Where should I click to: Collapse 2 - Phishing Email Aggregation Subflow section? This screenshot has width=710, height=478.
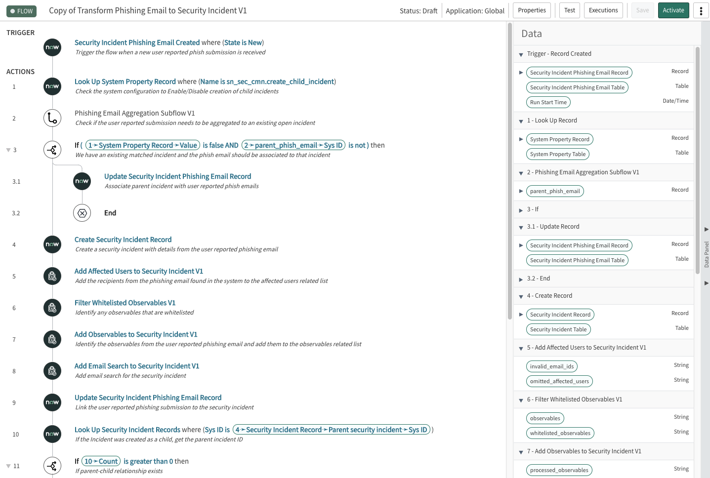click(x=521, y=173)
